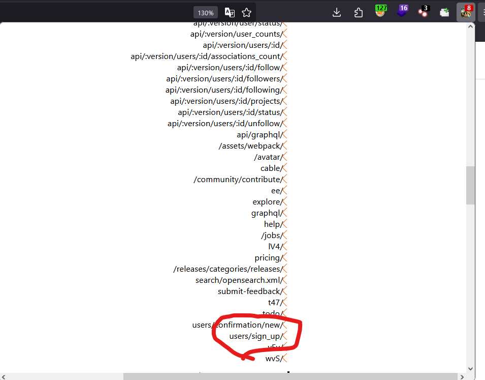Open the Google Translate page icon
The height and width of the screenshot is (380, 485).
pos(230,12)
